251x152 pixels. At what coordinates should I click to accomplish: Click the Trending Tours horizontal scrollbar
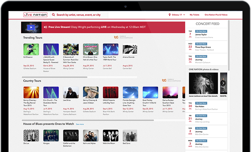click(x=54, y=77)
